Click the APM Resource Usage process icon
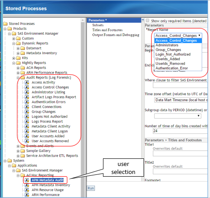 27,190
